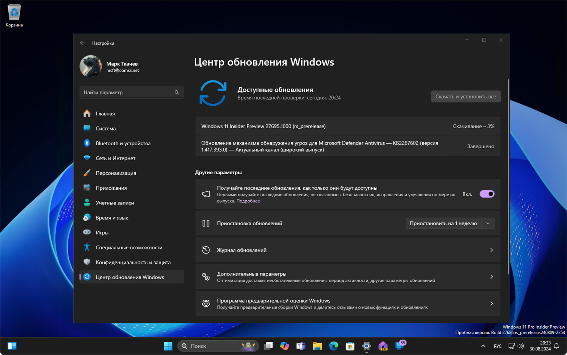Click Скачать и установить все button

pyautogui.click(x=466, y=96)
